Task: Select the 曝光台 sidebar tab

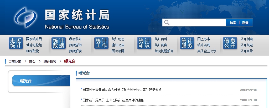Action: tap(41, 81)
